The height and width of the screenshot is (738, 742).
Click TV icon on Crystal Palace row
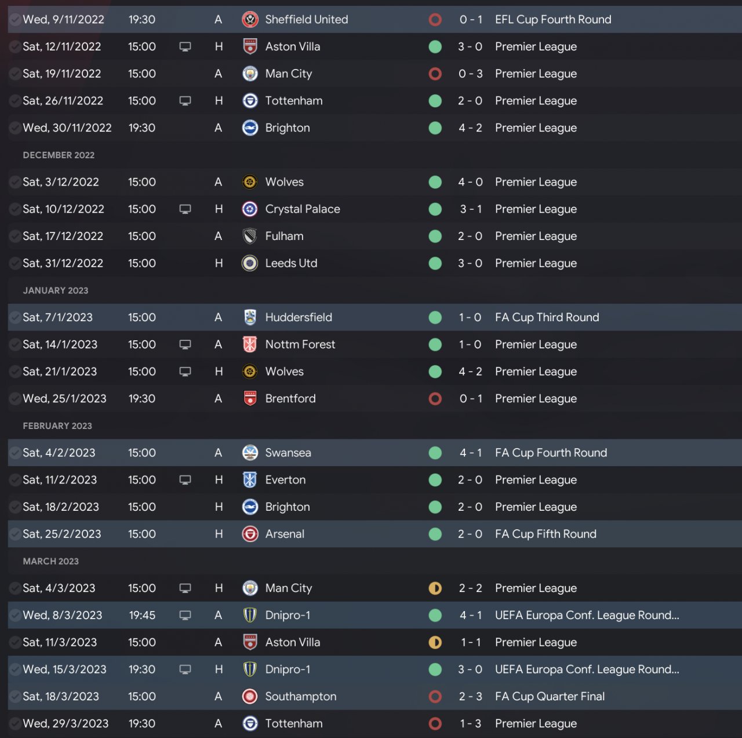click(x=185, y=209)
